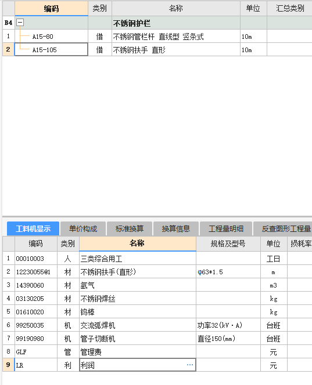Click the 损耗率 column header
312x385 pixels.
(x=300, y=244)
